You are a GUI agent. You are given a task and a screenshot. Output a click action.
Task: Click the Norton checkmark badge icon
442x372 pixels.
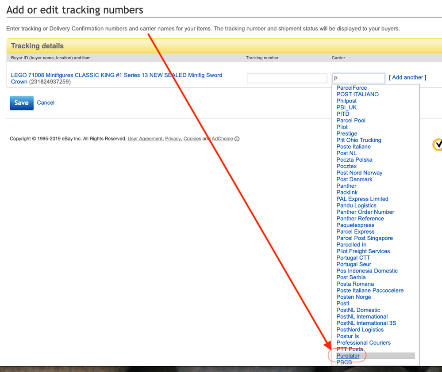click(x=437, y=144)
